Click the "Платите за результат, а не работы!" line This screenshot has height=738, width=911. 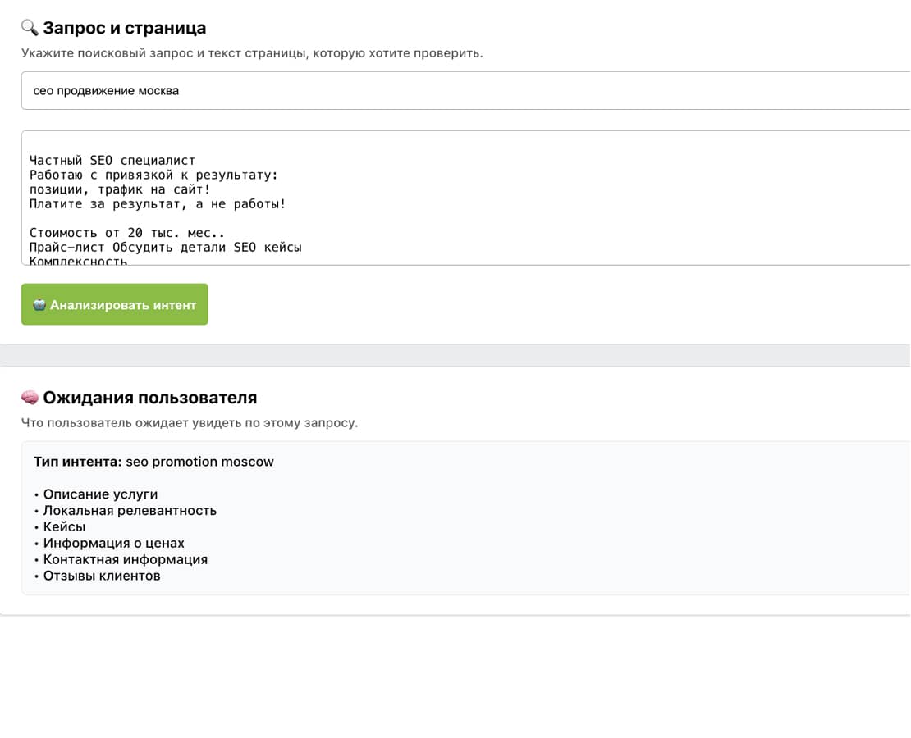[x=158, y=204]
